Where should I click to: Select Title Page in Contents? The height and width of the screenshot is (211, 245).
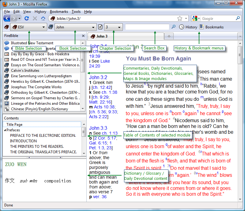pos(42,125)
